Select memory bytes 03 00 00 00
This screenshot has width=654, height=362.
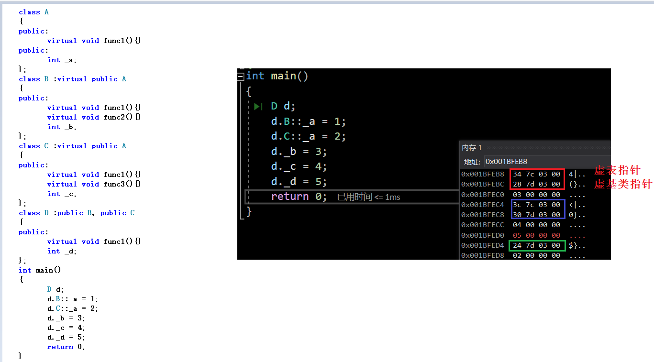pos(536,195)
